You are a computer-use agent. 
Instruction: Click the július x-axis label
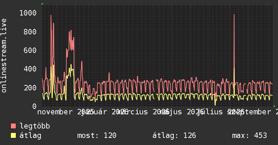pos(210,112)
